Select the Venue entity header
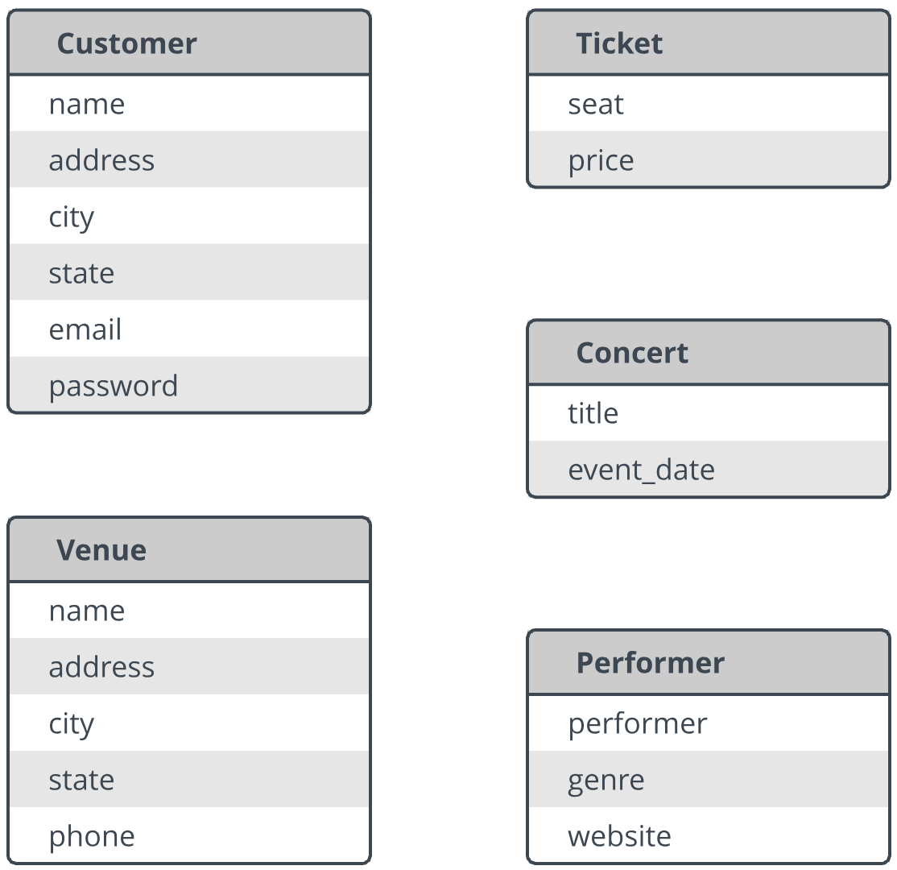 pos(189,550)
